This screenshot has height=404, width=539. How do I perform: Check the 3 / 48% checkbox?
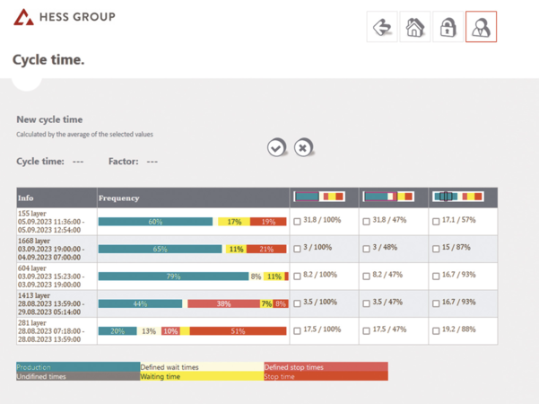367,249
